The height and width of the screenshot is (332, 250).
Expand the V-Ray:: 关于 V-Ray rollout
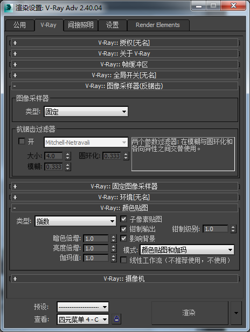point(124,54)
